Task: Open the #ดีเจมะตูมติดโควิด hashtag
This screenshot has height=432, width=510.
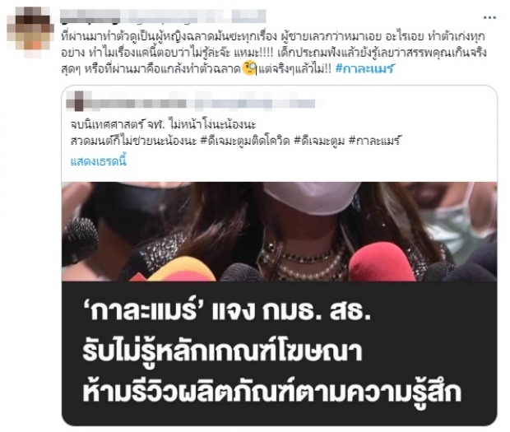Action: point(245,141)
